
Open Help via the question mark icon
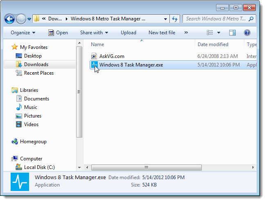click(x=247, y=33)
